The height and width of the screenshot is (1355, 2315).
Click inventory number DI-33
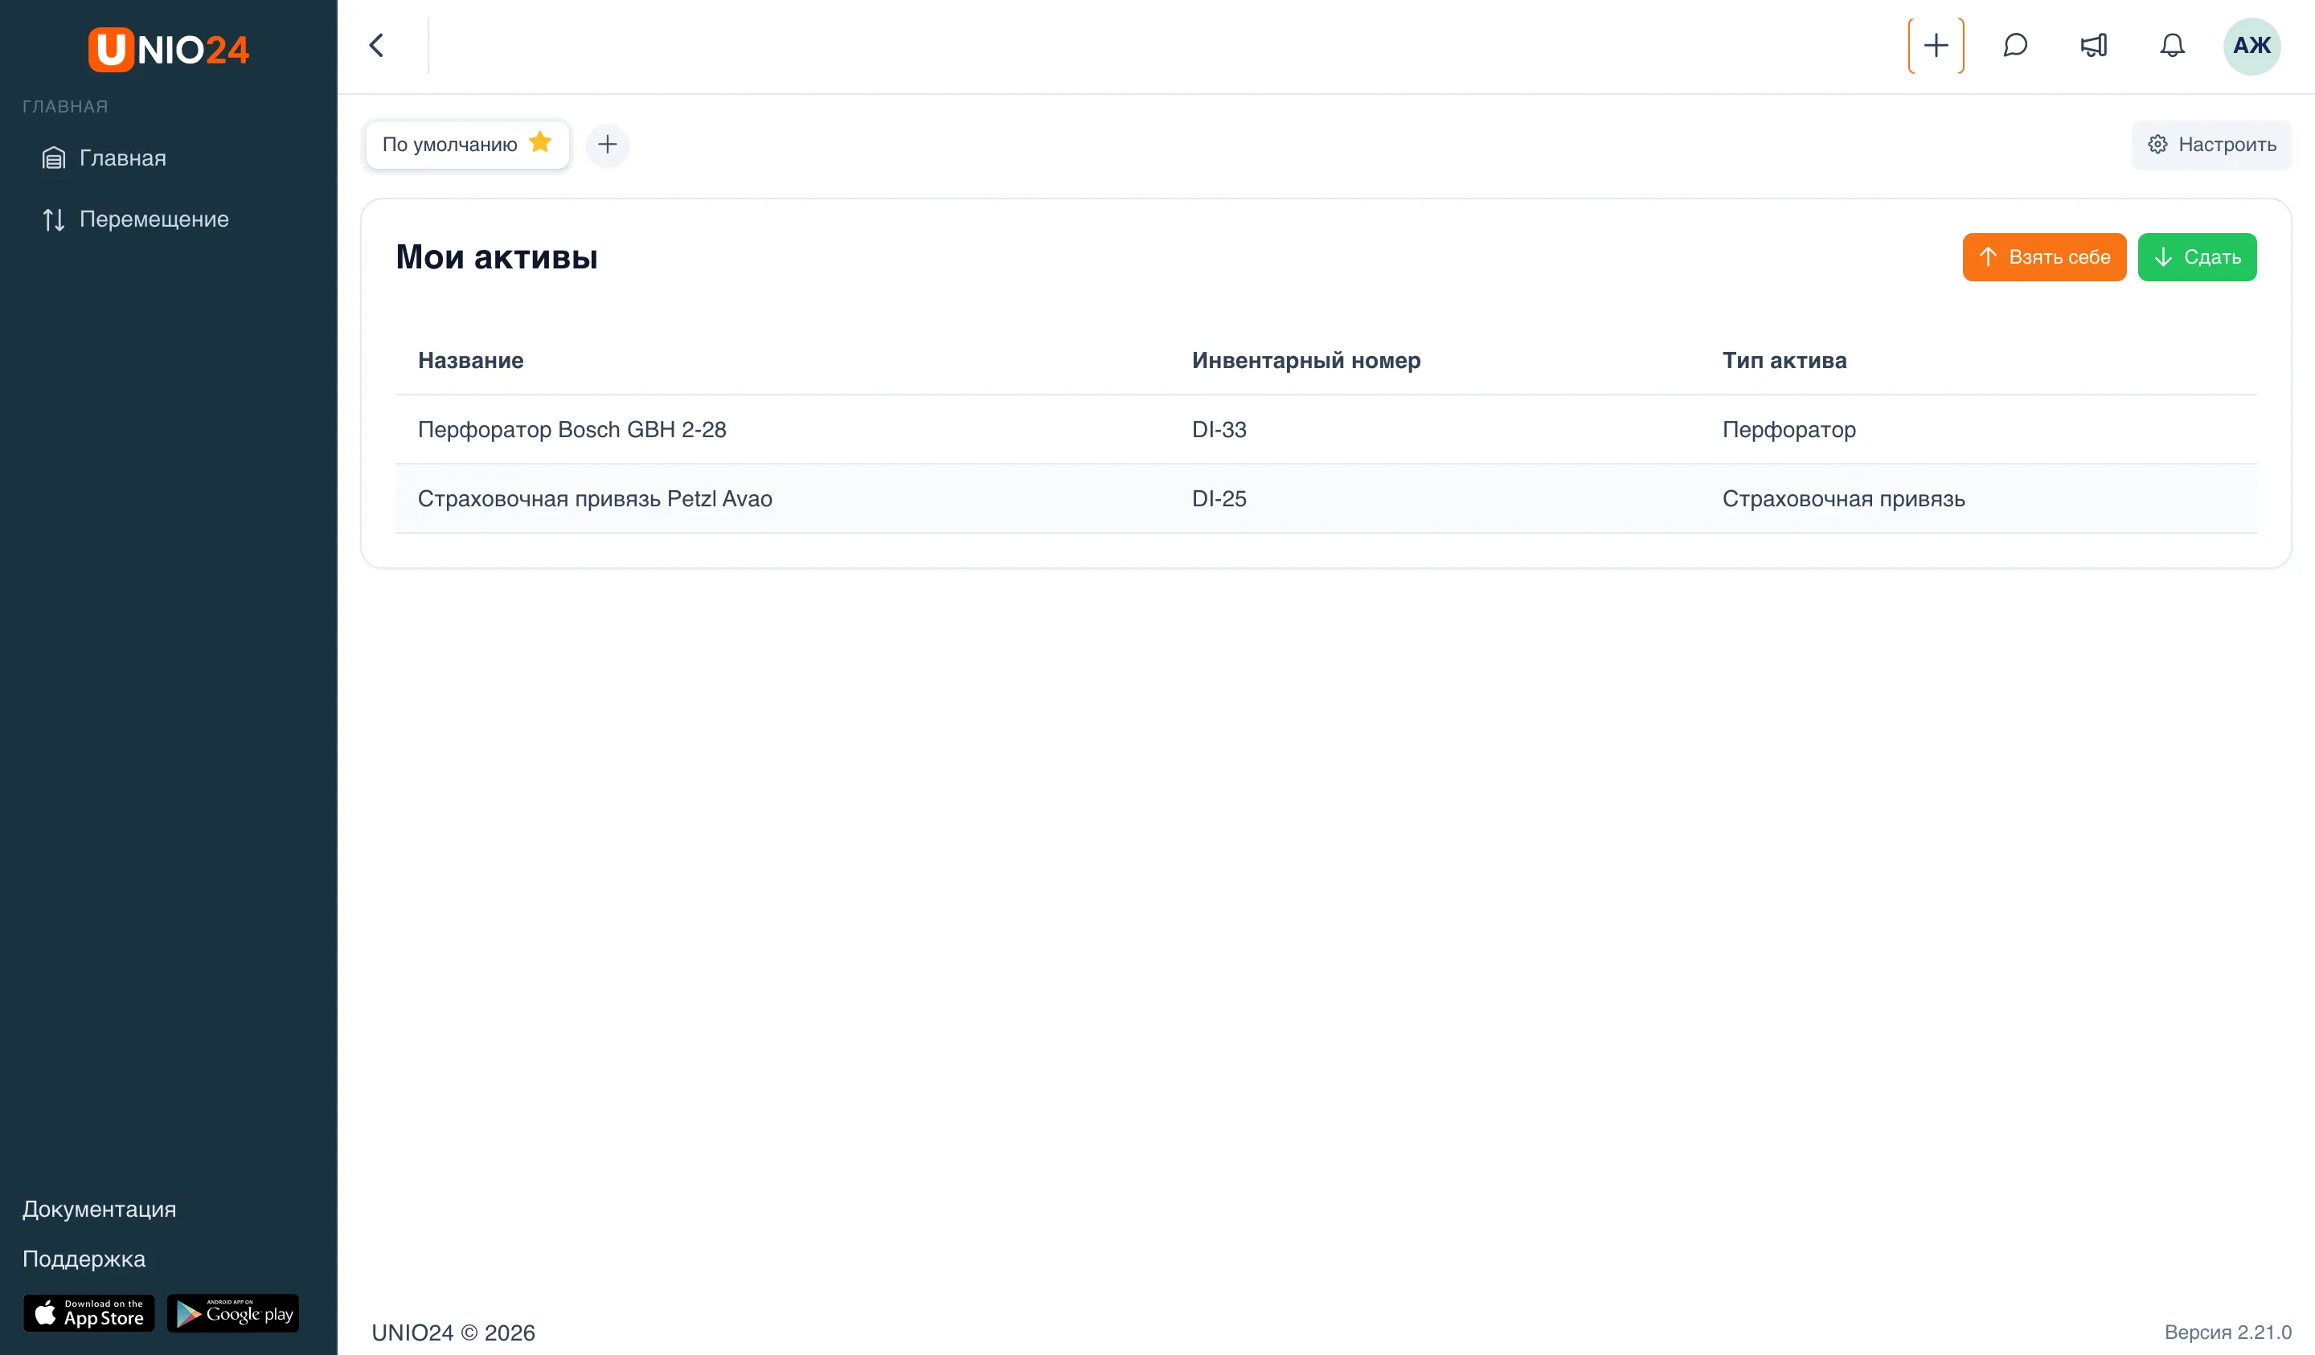pyautogui.click(x=1219, y=429)
